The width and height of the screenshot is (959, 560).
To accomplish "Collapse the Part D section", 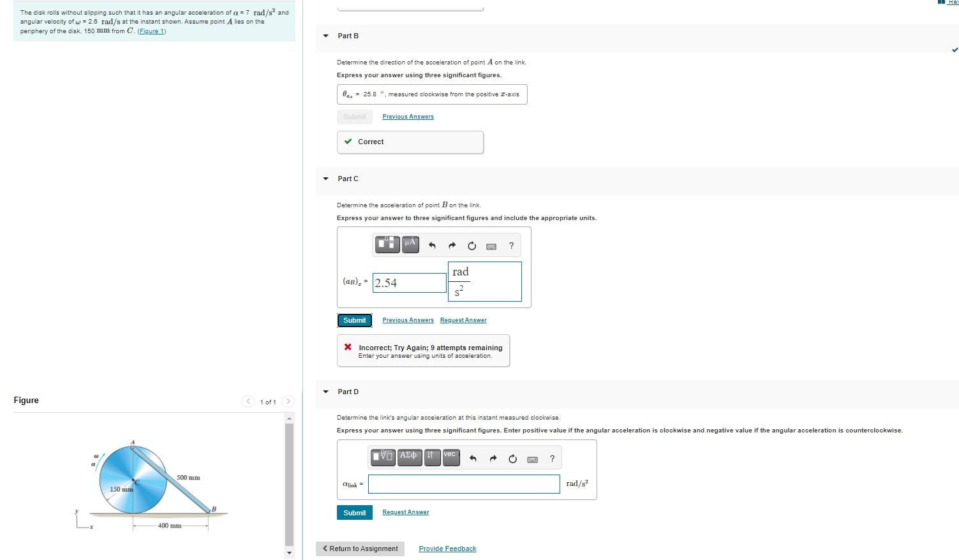I will 326,392.
